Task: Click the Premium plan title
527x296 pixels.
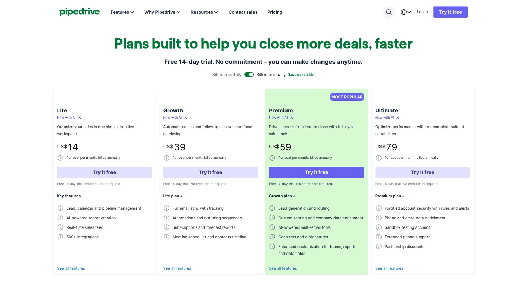Action: [281, 110]
